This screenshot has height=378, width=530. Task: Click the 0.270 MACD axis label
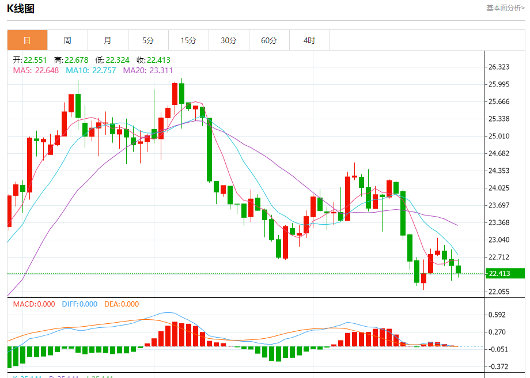tap(497, 332)
